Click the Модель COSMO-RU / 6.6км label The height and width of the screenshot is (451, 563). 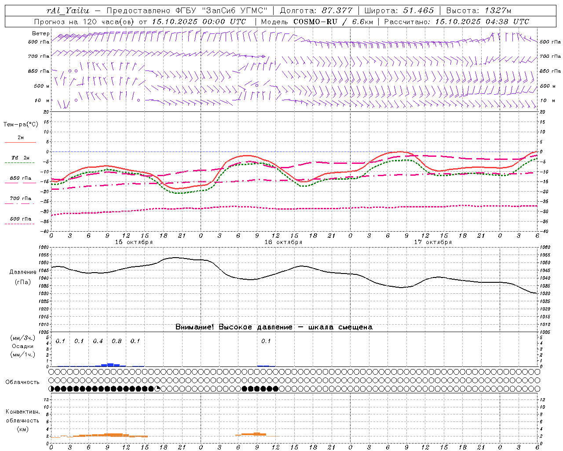pos(317,22)
